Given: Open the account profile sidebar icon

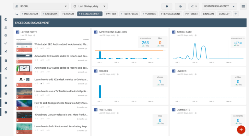Looking at the screenshot, I should pos(6,93).
